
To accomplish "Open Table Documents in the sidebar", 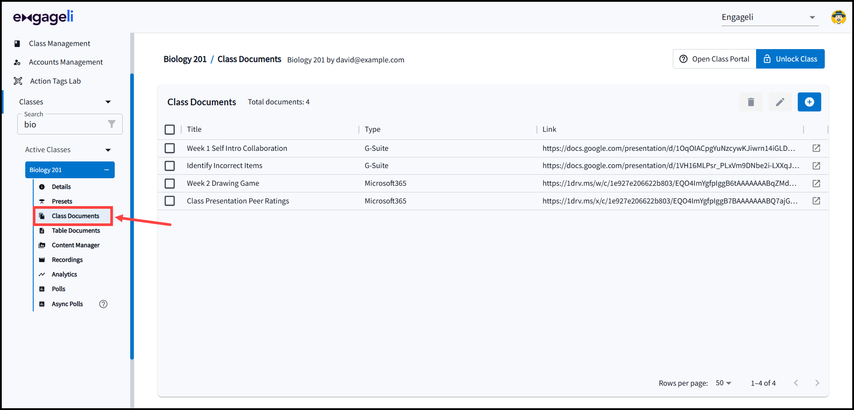I will click(x=76, y=230).
